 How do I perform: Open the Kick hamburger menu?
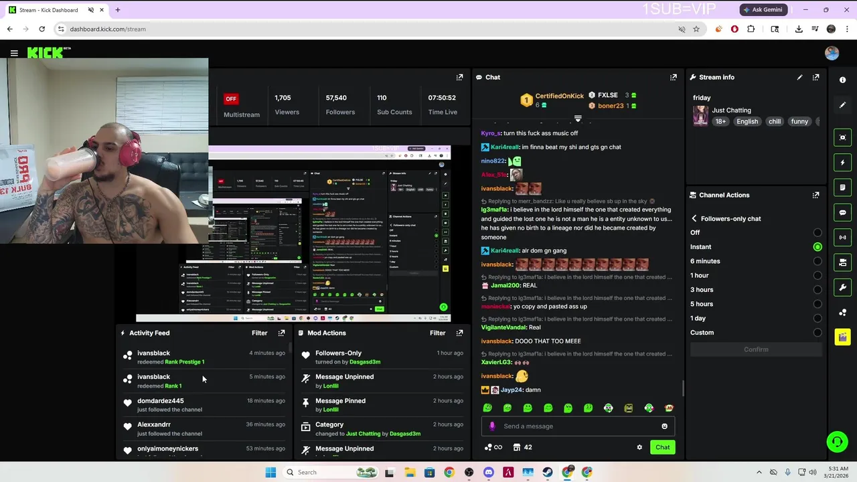tap(14, 53)
